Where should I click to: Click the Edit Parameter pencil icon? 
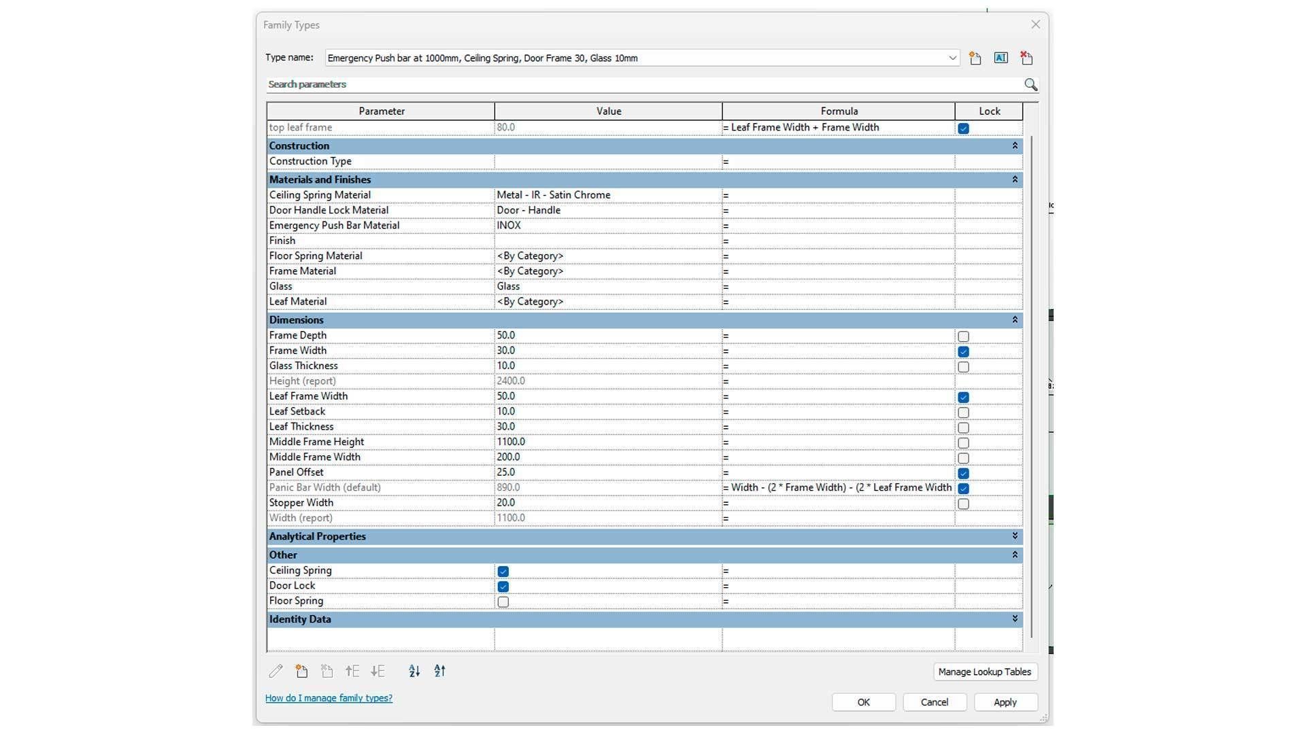point(275,671)
